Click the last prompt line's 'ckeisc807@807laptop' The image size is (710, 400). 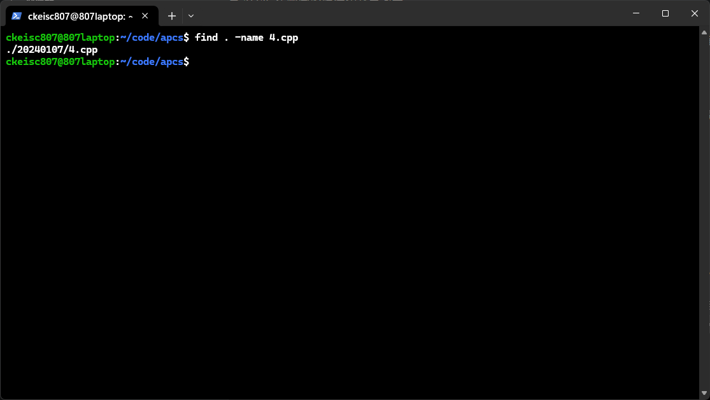tap(60, 62)
